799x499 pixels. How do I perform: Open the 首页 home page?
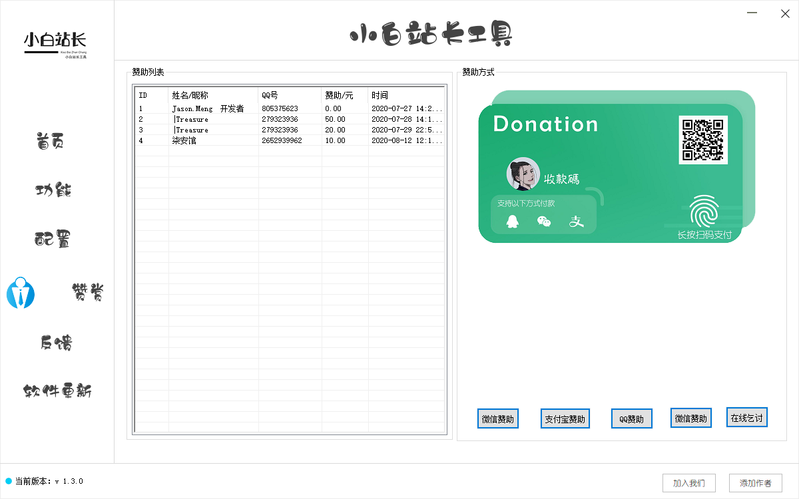(x=51, y=142)
